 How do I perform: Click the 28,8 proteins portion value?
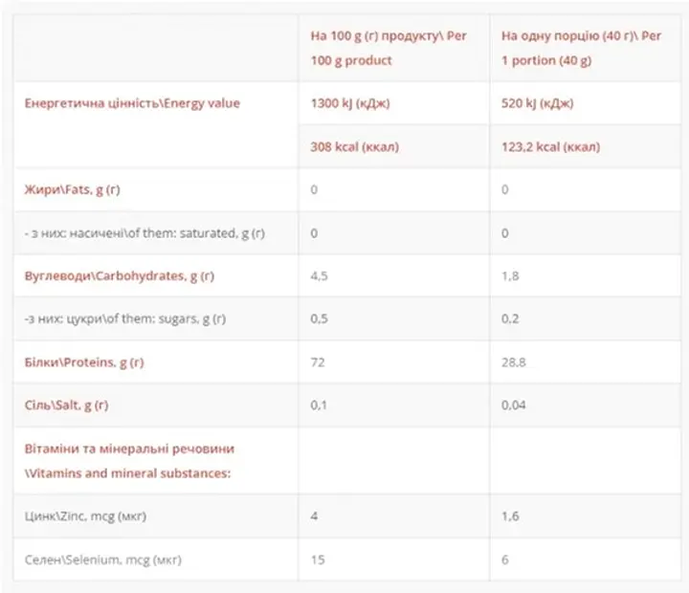pyautogui.click(x=514, y=362)
